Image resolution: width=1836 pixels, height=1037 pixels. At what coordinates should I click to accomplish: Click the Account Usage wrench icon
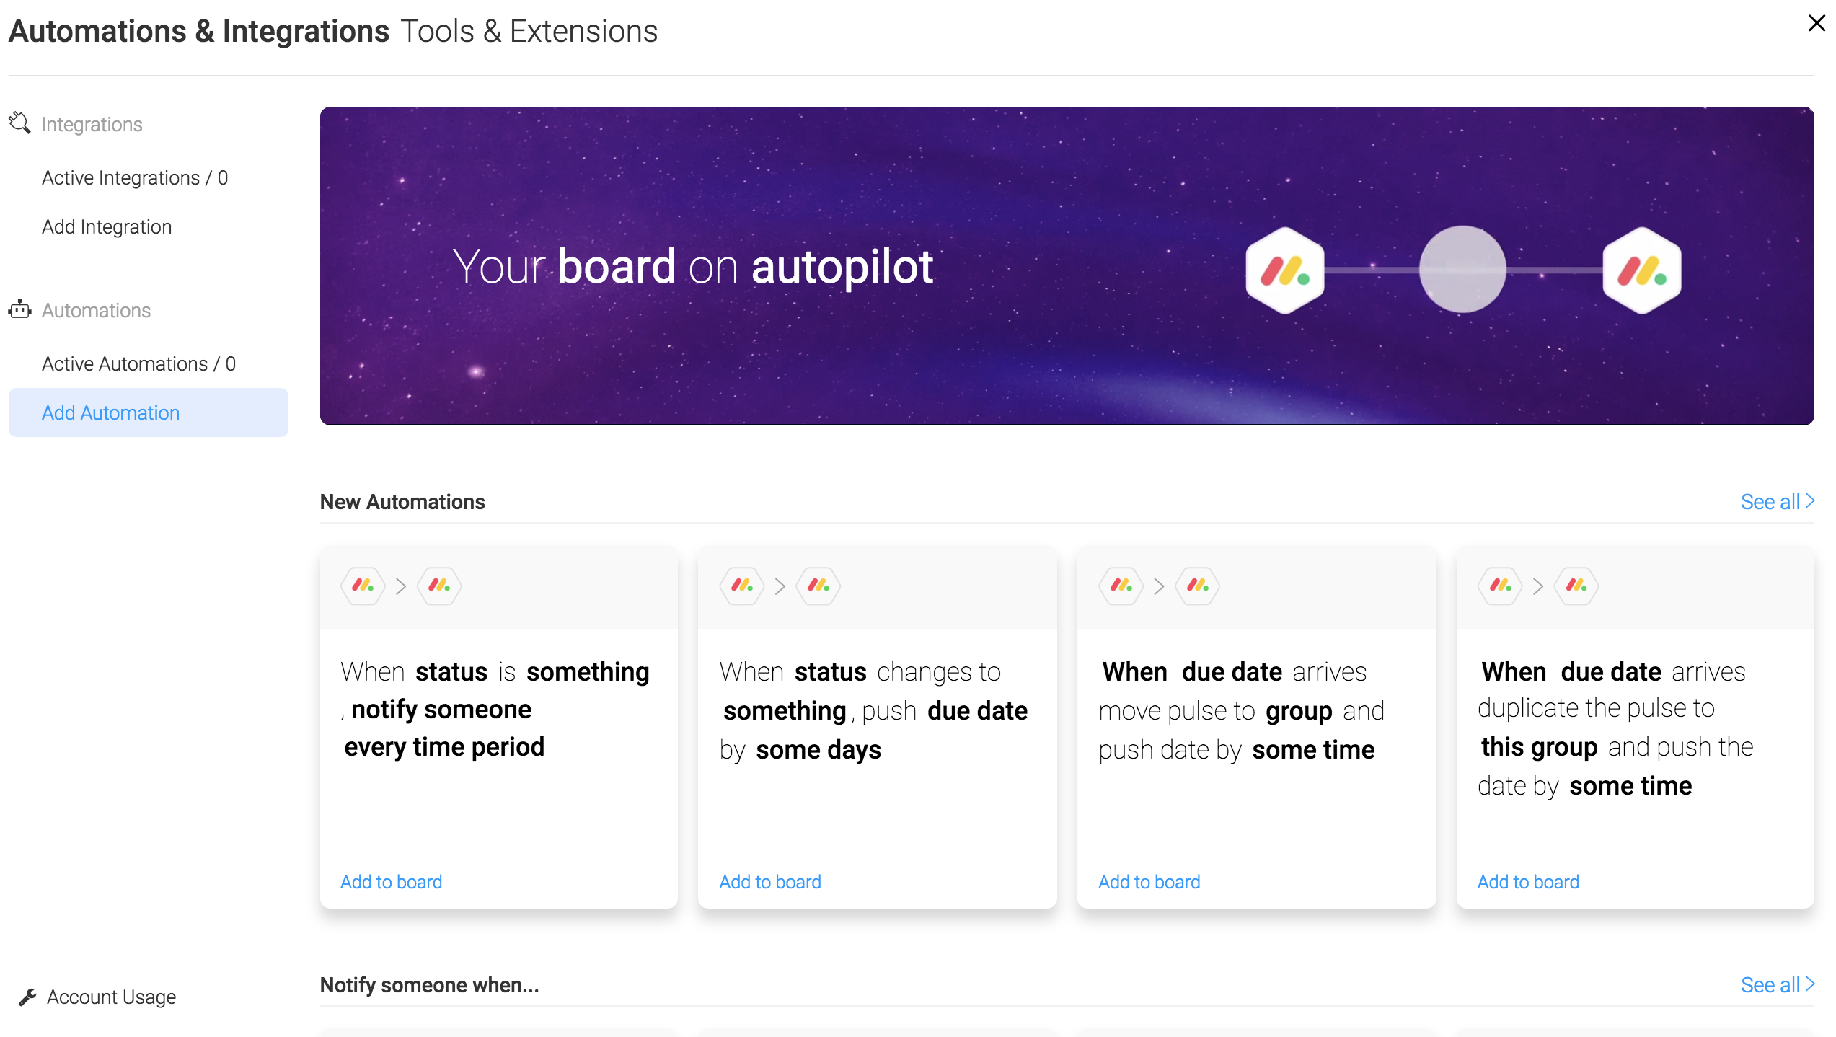tap(27, 997)
